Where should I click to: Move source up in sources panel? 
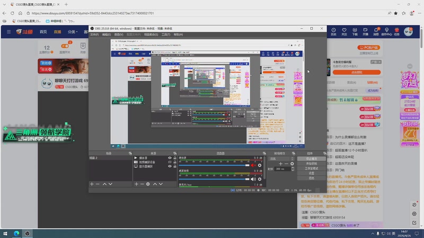coord(155,184)
